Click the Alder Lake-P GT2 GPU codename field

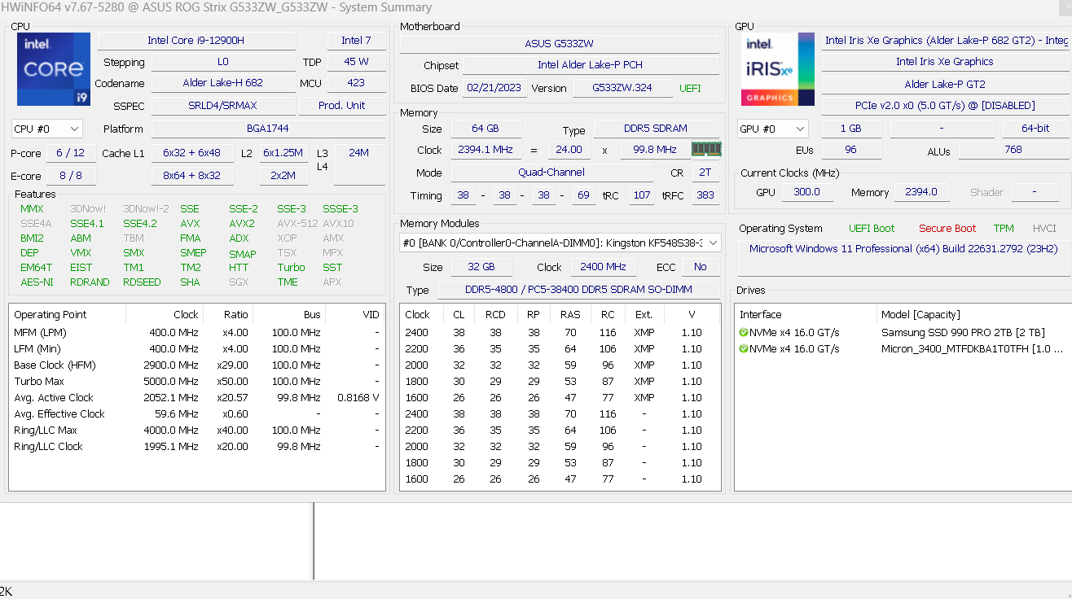click(944, 84)
